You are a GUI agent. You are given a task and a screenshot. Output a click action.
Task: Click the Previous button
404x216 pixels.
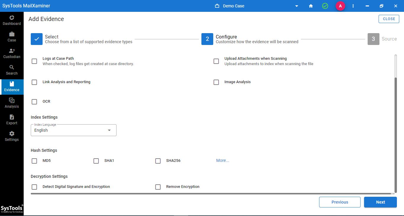click(x=340, y=202)
